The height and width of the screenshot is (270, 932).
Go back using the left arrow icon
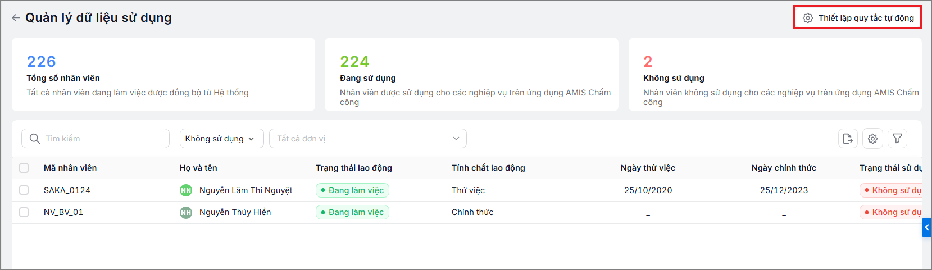point(16,18)
